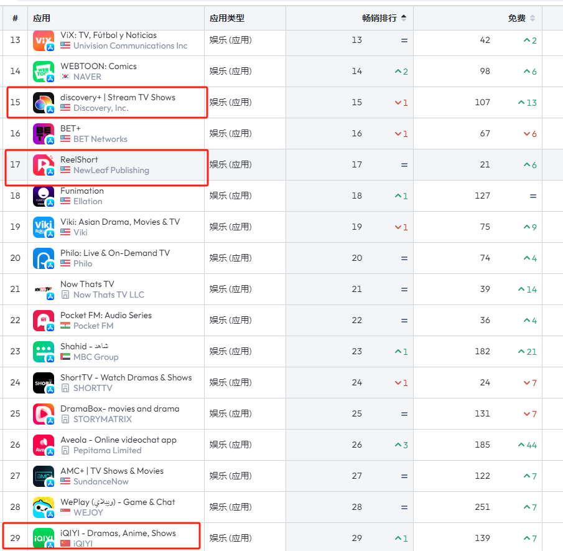Open ViX: TV, Fútbol y Noticias
The width and height of the screenshot is (563, 551).
click(x=108, y=35)
